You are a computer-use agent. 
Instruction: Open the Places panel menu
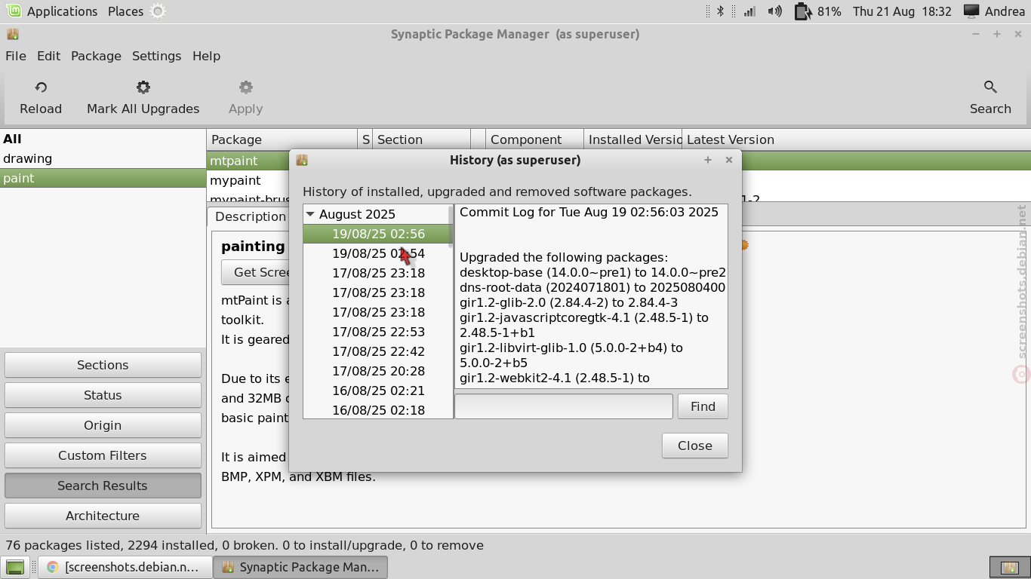125,11
